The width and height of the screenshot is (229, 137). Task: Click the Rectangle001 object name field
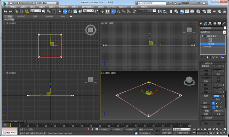(212, 28)
